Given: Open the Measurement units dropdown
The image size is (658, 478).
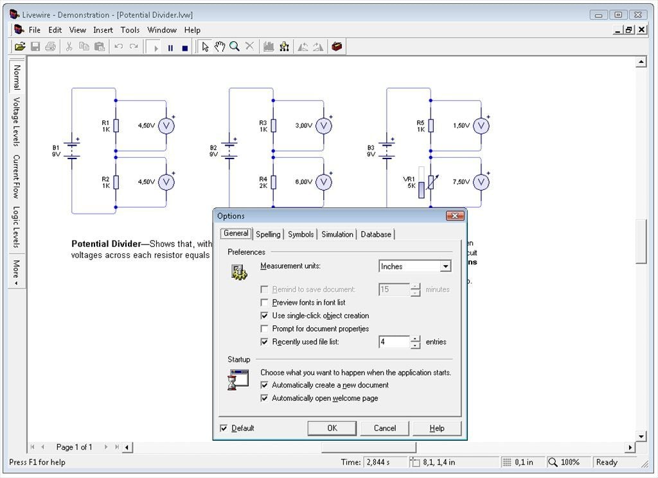Looking at the screenshot, I should tap(445, 266).
